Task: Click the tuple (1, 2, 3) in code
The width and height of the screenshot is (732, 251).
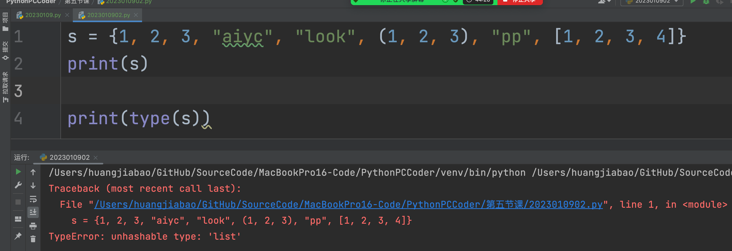Action: pos(423,37)
